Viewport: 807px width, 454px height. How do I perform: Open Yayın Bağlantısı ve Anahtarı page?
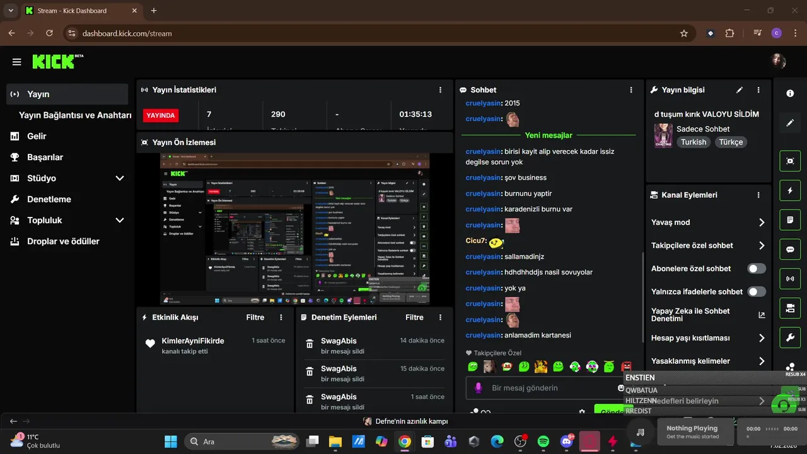pos(75,115)
